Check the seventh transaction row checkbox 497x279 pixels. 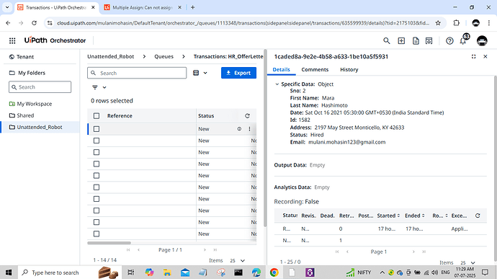pyautogui.click(x=97, y=199)
